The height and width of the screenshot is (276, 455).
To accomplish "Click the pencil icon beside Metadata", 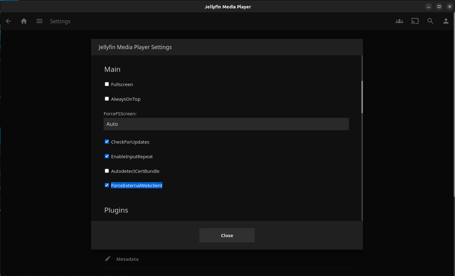I will point(108,259).
